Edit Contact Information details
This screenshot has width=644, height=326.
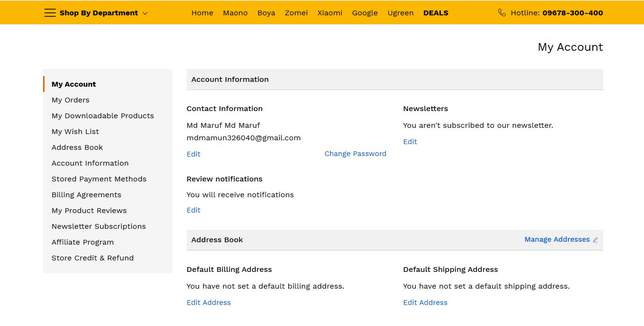(x=193, y=154)
